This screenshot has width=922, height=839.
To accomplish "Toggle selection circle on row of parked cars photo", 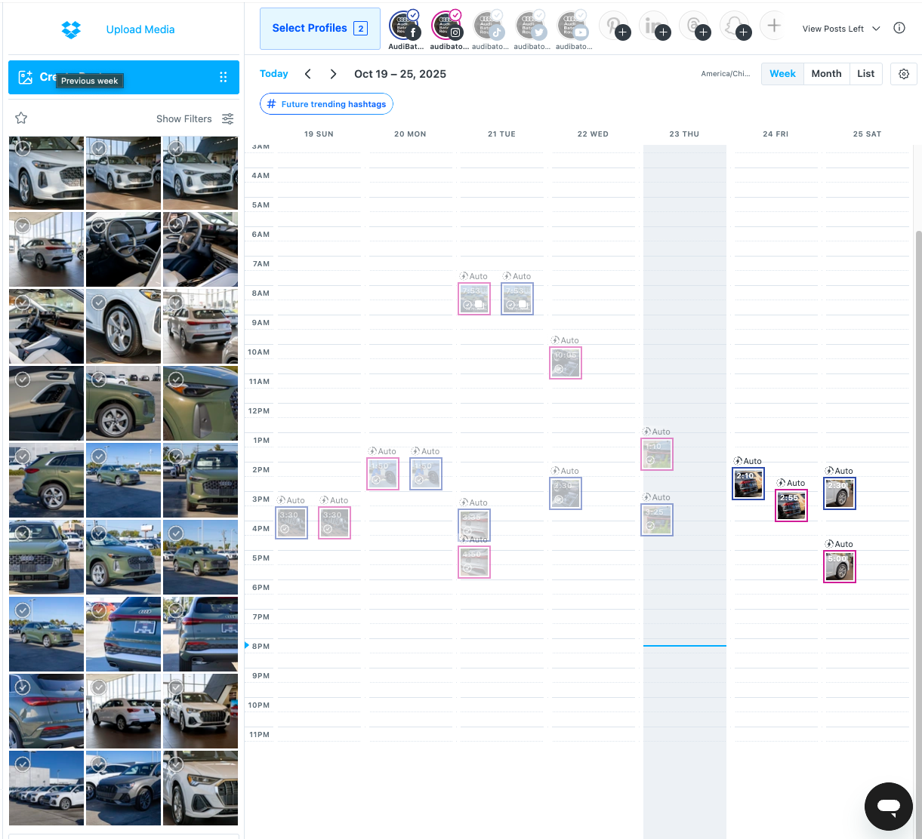I will coord(23,764).
